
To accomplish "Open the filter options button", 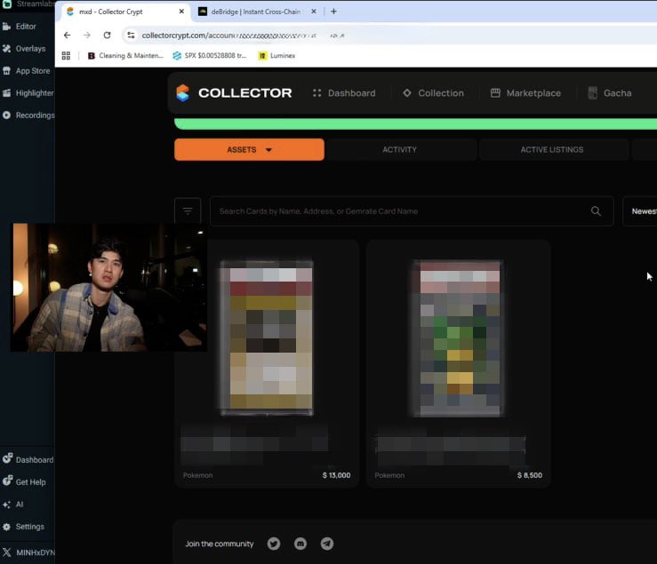I will click(188, 211).
